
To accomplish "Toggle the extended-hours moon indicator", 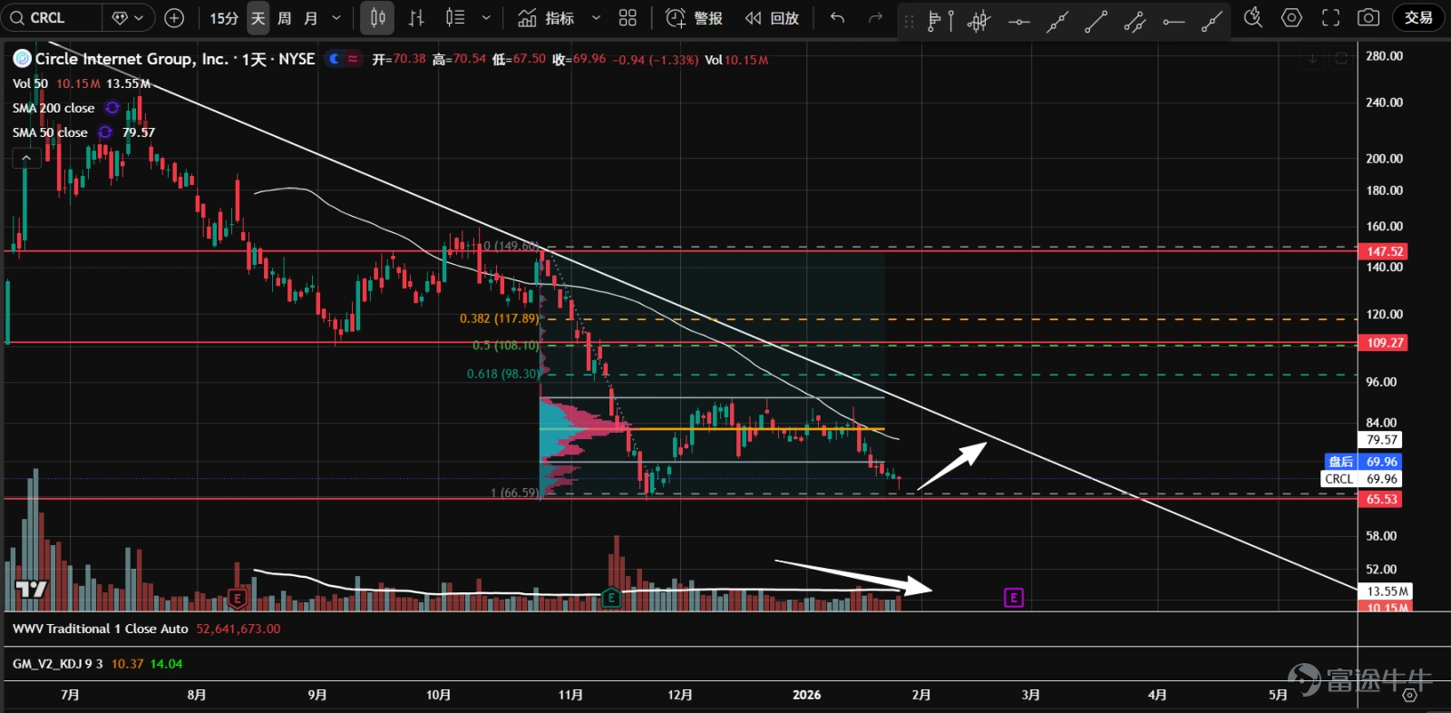I will pos(335,59).
